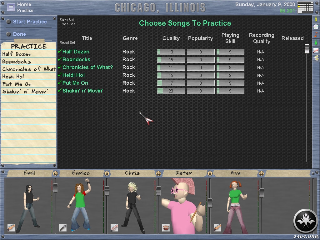This screenshot has height=240, width=320.
Task: Click Emil's volume fader handle
Action: (x=55, y=187)
